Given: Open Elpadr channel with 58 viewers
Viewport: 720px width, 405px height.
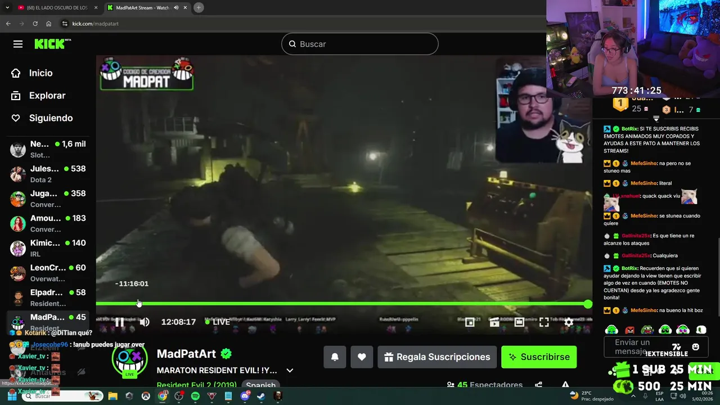Looking at the screenshot, I should [48, 298].
